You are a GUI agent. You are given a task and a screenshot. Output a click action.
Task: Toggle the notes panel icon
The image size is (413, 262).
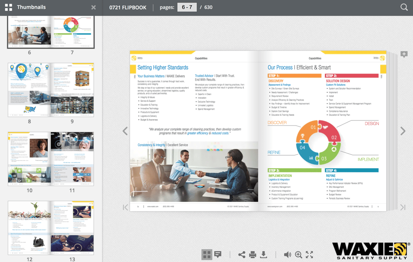tap(218, 255)
